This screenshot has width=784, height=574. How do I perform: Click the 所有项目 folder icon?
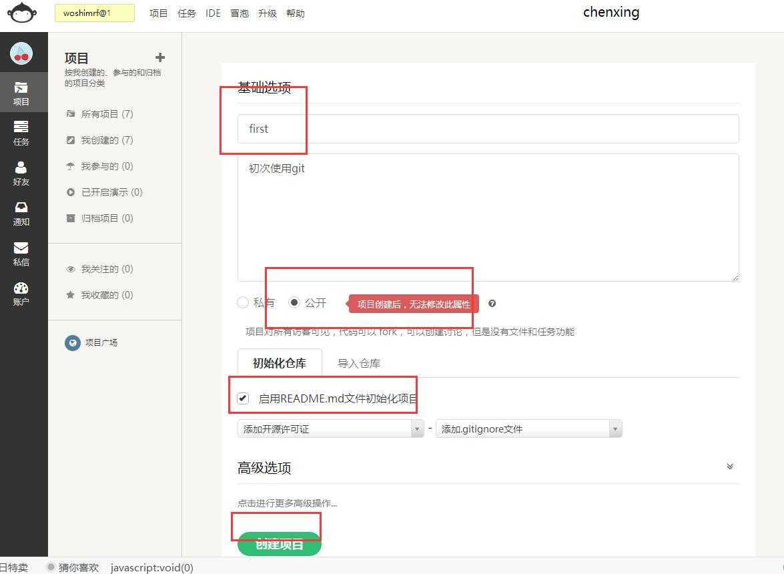71,114
